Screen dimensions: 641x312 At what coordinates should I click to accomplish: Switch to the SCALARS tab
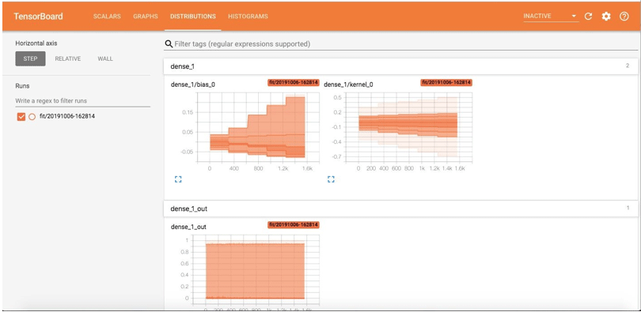[x=107, y=17]
